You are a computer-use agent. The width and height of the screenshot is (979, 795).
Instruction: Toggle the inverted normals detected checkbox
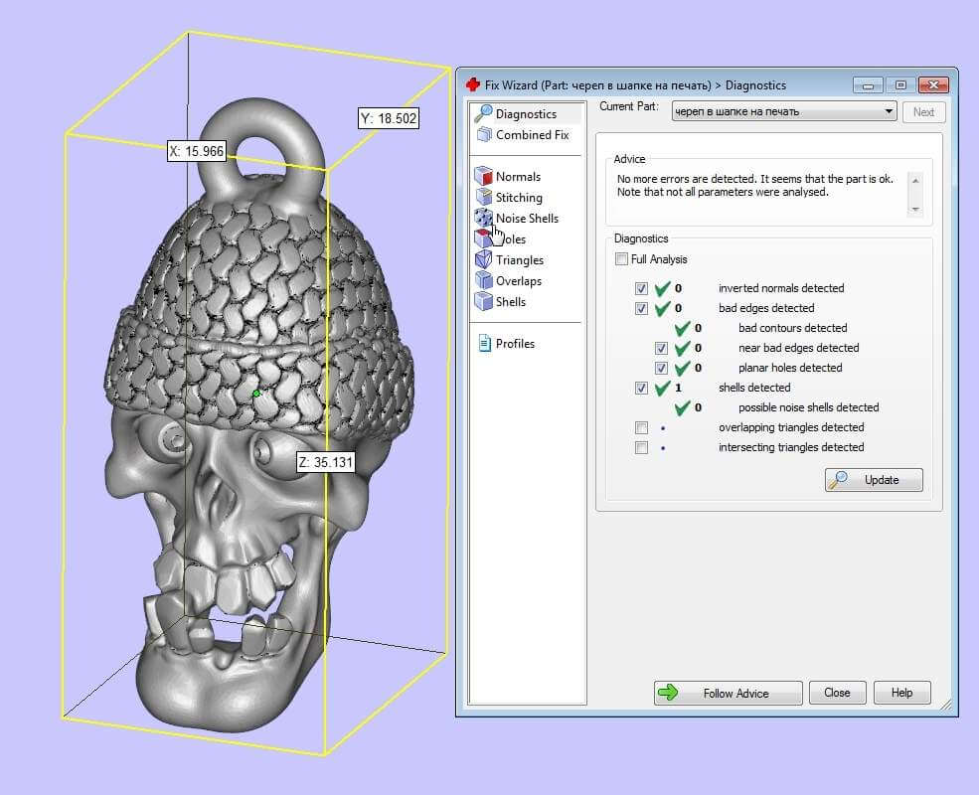(x=642, y=288)
